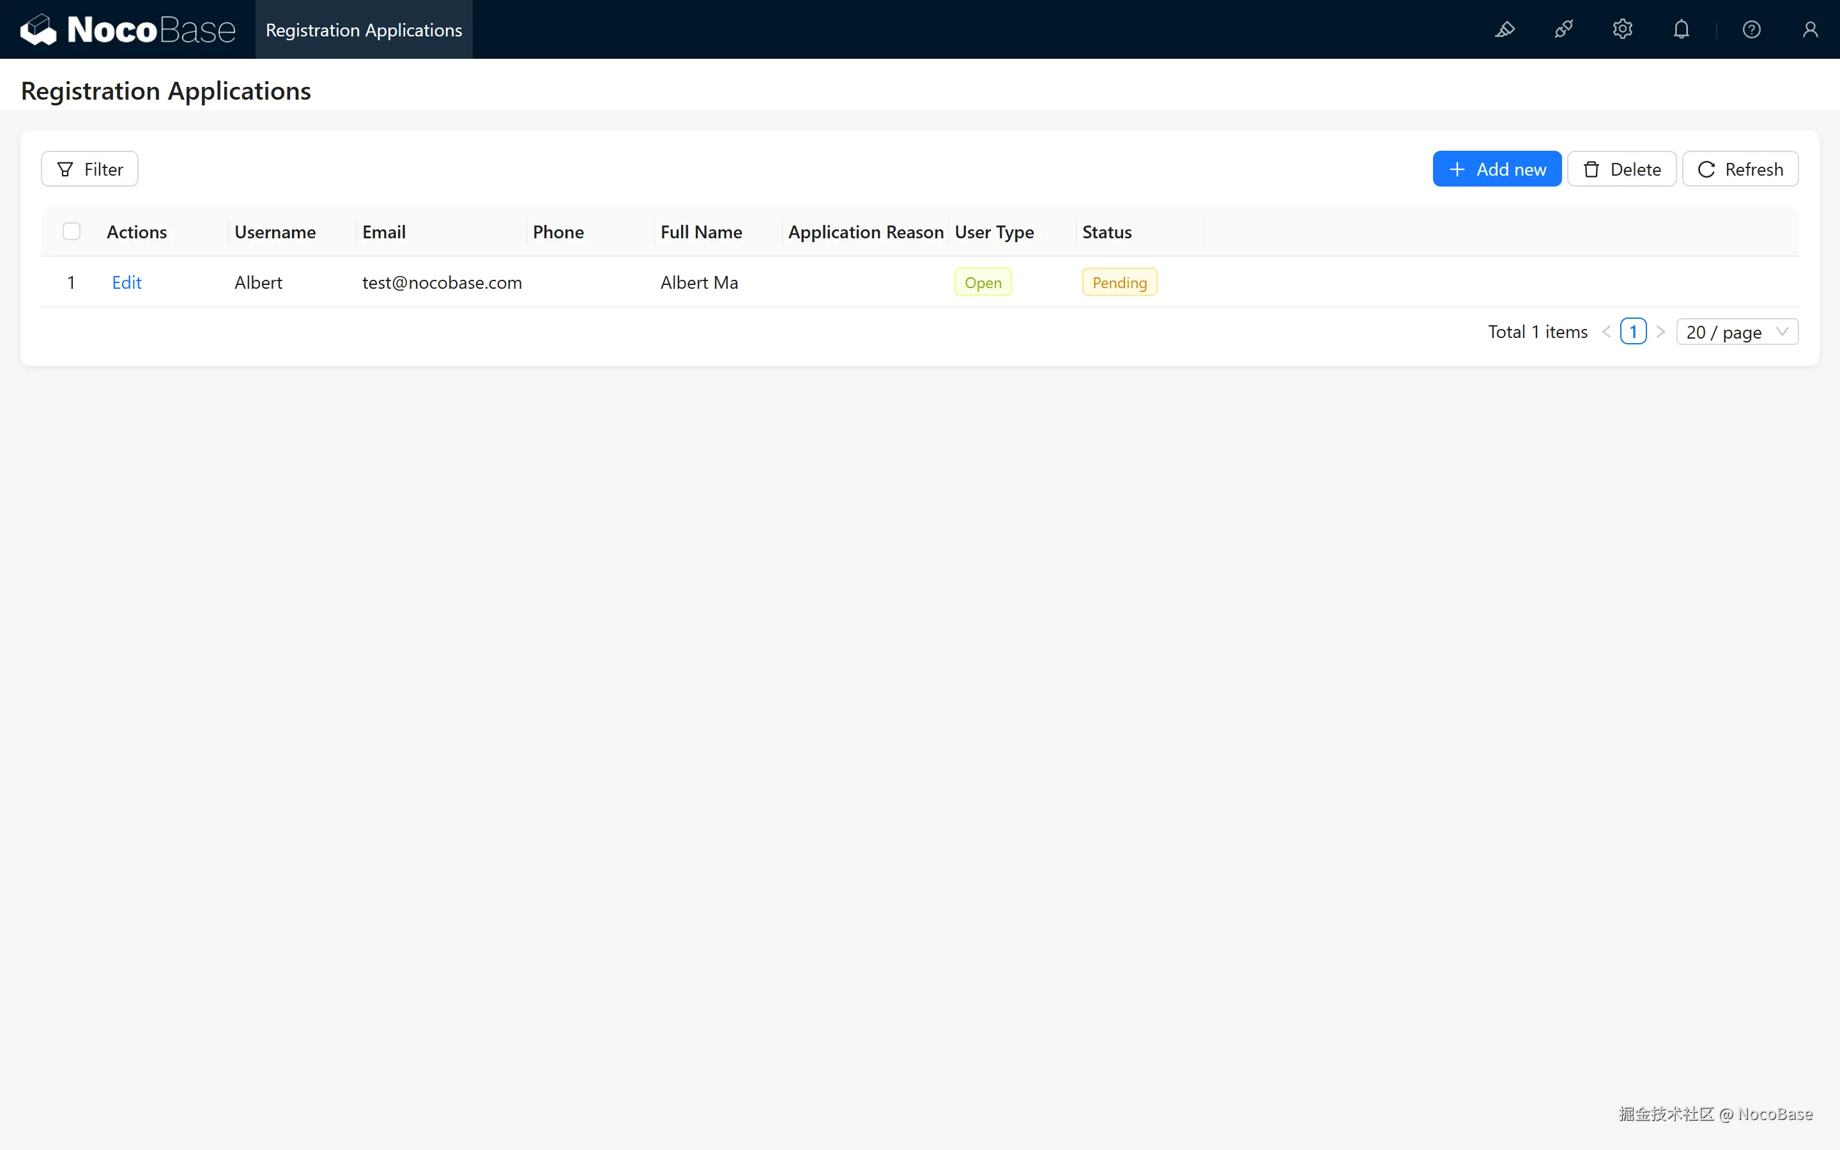
Task: Open the settings gear icon
Action: point(1623,29)
